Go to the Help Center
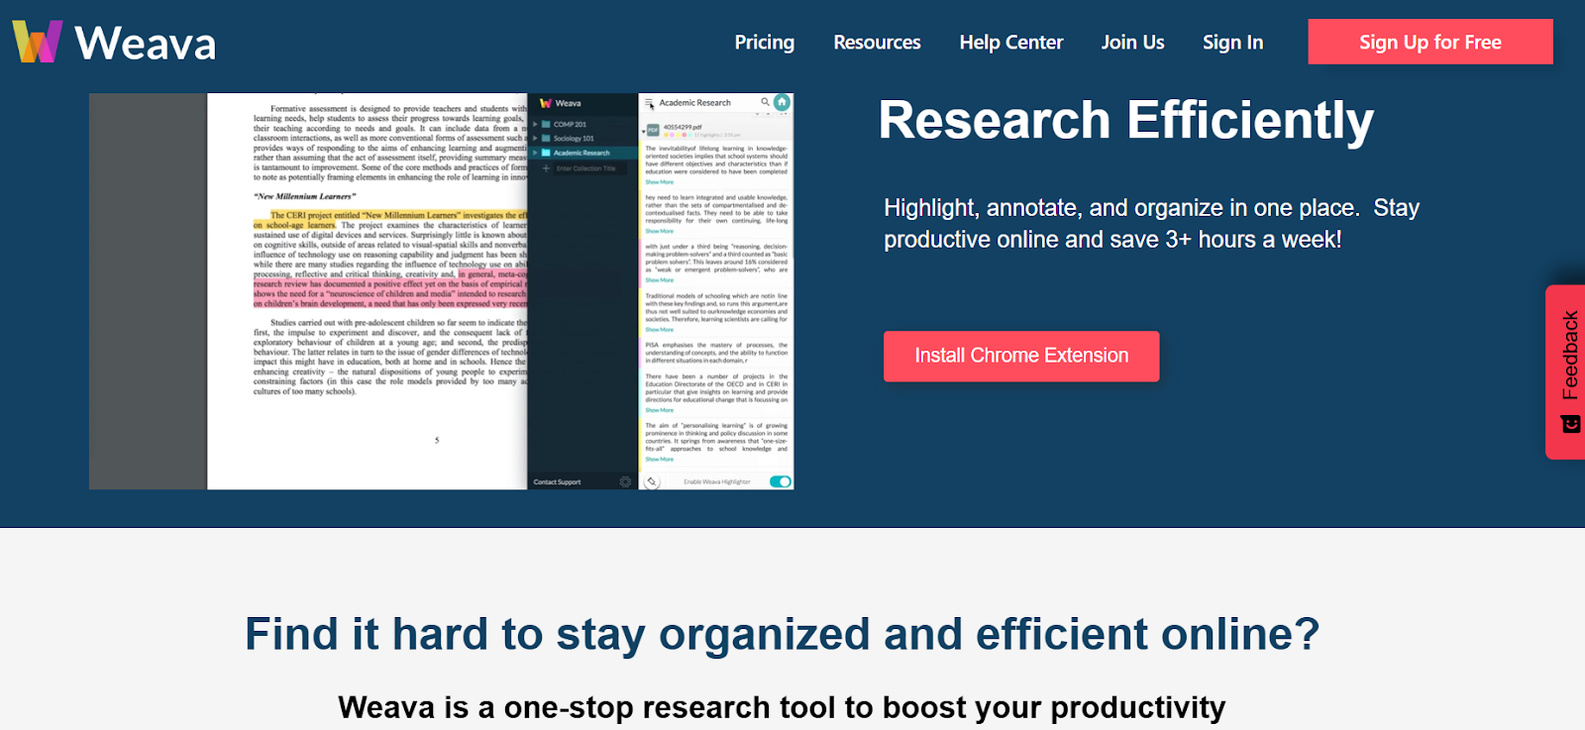The width and height of the screenshot is (1585, 730). [1010, 42]
